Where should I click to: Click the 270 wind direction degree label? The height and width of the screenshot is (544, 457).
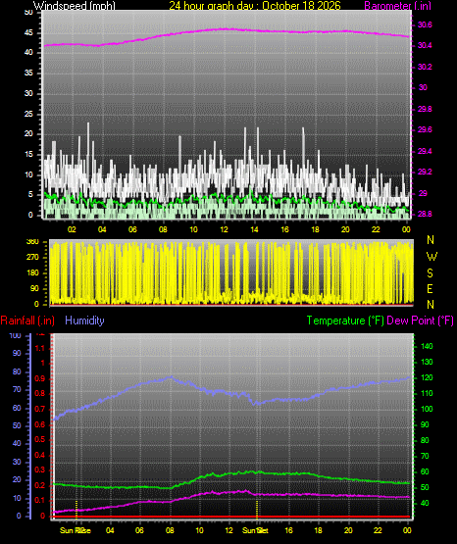[x=32, y=258]
